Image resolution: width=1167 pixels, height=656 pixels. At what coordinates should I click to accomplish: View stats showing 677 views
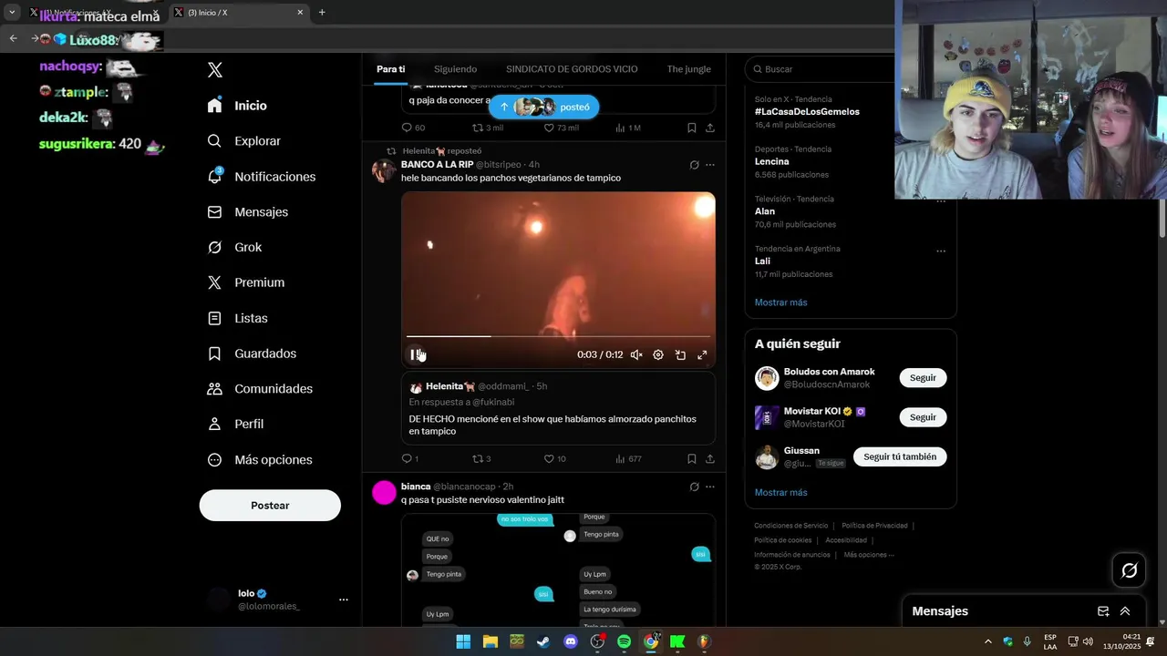click(620, 459)
